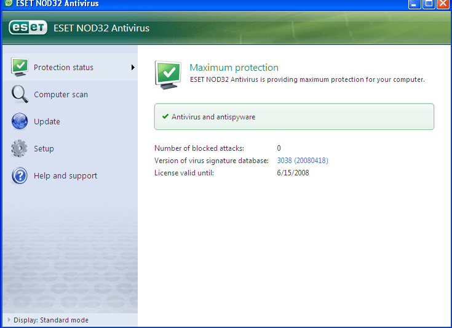The image size is (452, 328).
Task: Open the Computer scan section
Action: [x=70, y=94]
